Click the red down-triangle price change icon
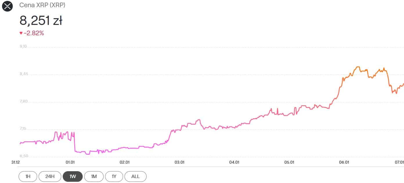The width and height of the screenshot is (404, 183). (x=21, y=33)
